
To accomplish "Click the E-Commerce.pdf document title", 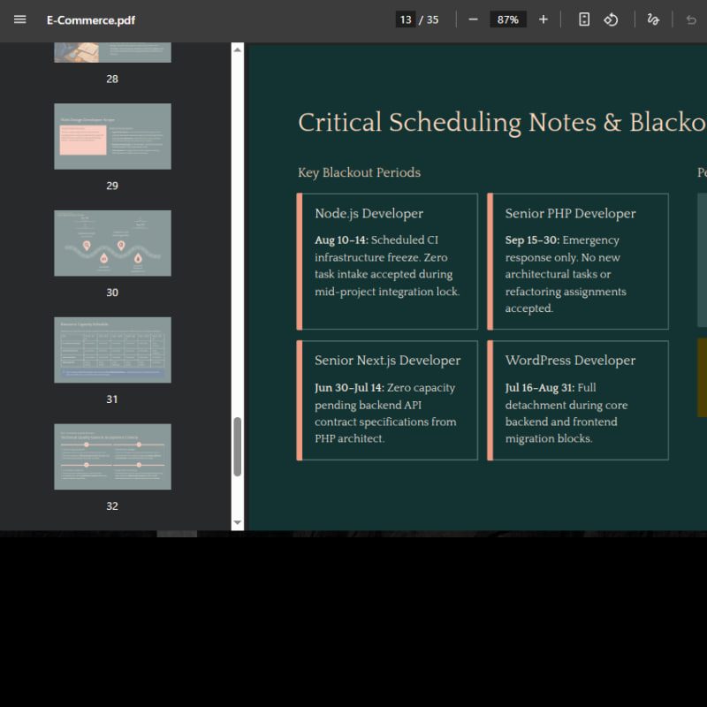I will (x=91, y=20).
